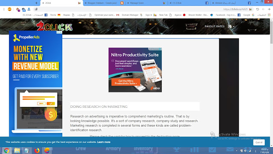Open the Yandex bookmark
The image size is (273, 154).
(x=69, y=15)
